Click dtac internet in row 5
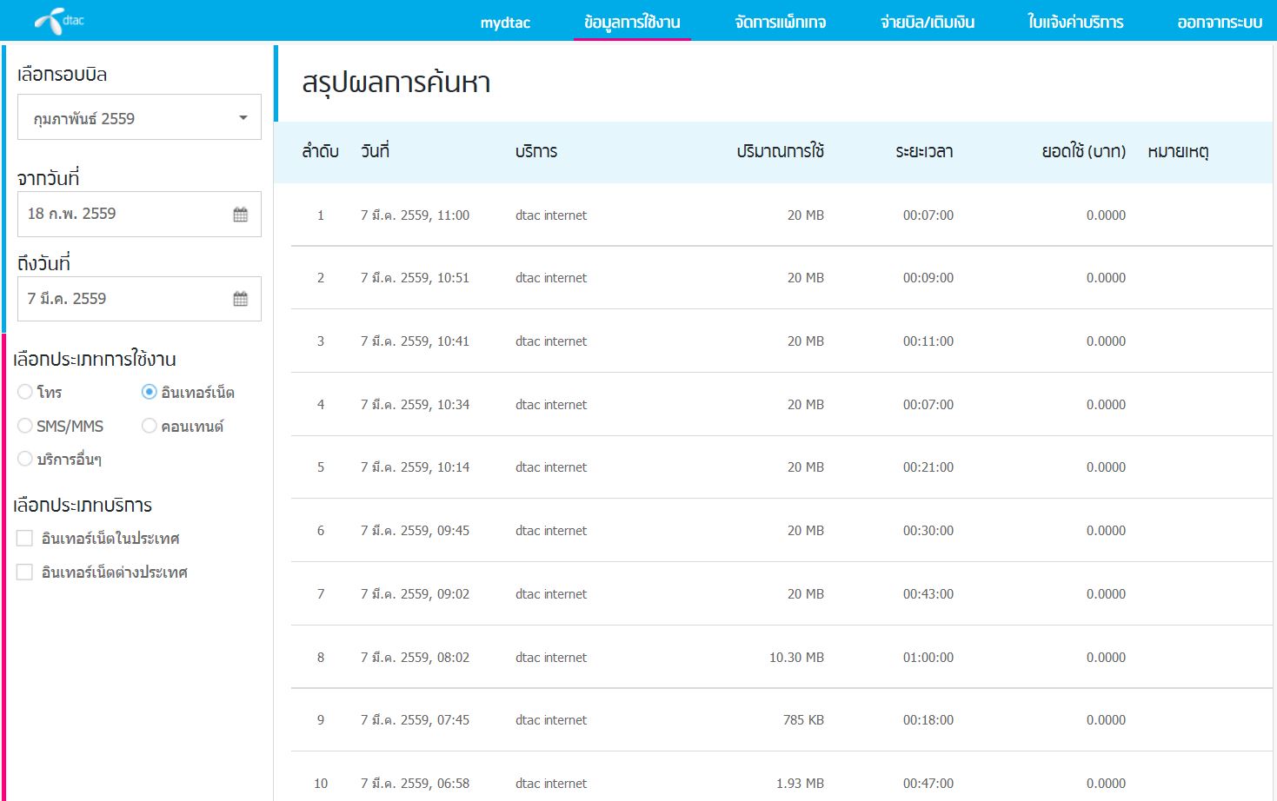 click(x=551, y=467)
